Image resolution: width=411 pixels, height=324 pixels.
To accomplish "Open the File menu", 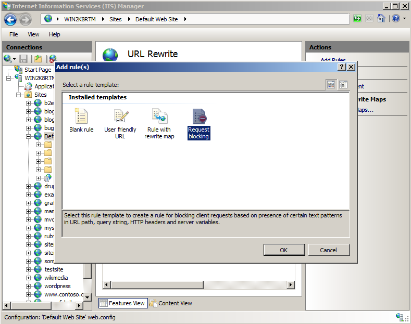I will (x=14, y=34).
